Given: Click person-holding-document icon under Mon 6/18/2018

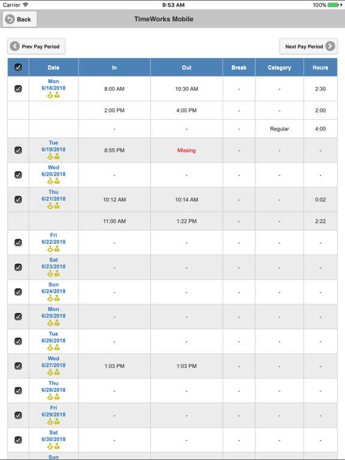Looking at the screenshot, I should 50,95.
